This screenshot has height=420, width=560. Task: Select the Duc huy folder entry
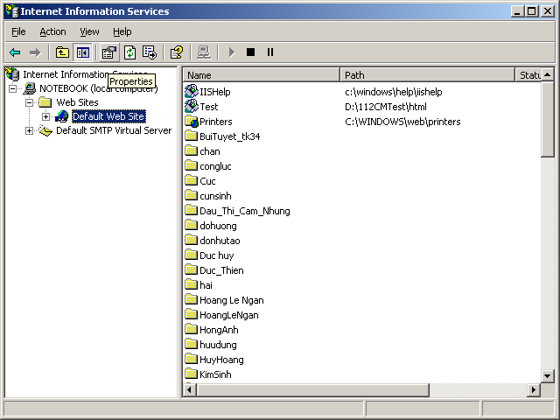(209, 255)
